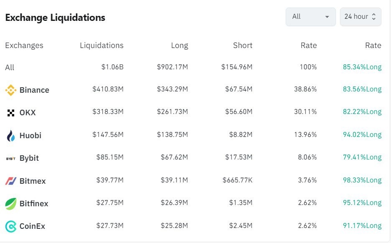Click the $1.06B total liquidations value
This screenshot has width=391, height=243.
point(112,67)
